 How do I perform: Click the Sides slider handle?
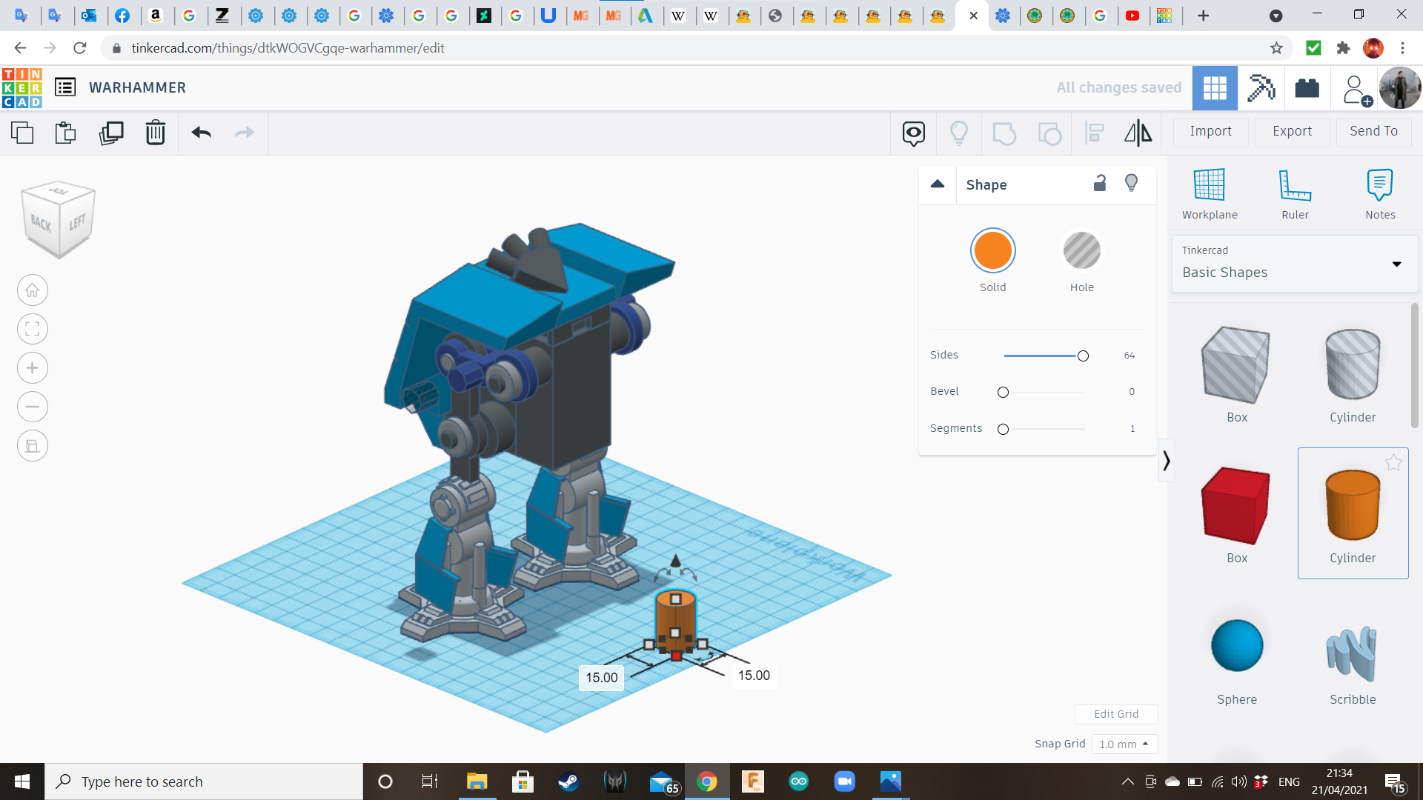coord(1083,356)
